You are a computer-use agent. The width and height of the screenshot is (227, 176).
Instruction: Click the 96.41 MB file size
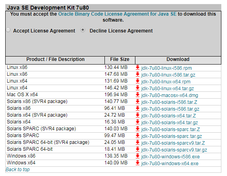coord(115,108)
